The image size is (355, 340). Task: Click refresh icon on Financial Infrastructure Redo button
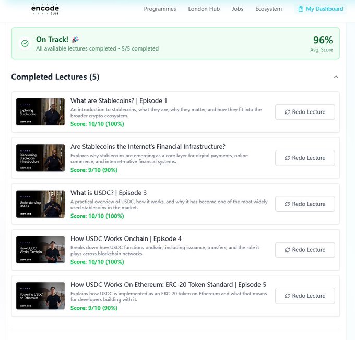click(x=287, y=158)
